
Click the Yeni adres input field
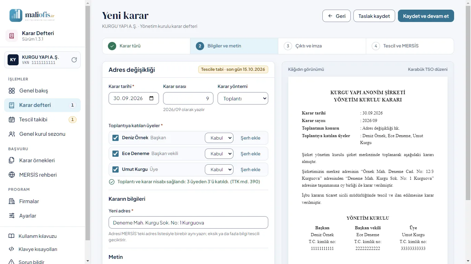(188, 222)
